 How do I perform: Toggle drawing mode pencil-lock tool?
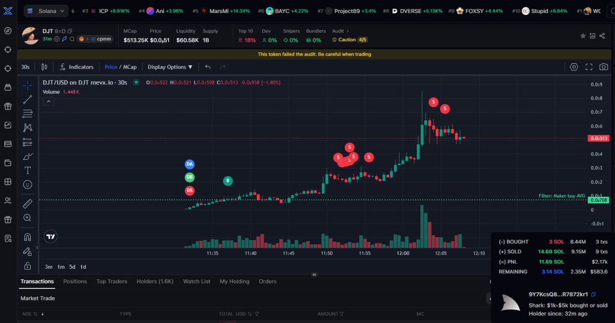pos(28,251)
